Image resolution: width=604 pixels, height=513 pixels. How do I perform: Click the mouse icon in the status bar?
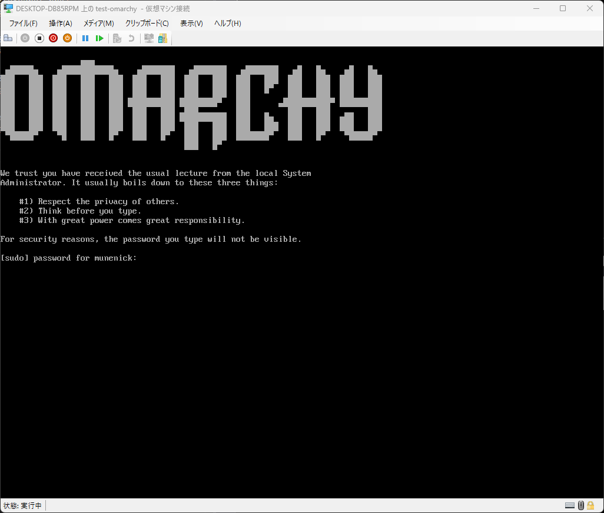[x=581, y=505]
